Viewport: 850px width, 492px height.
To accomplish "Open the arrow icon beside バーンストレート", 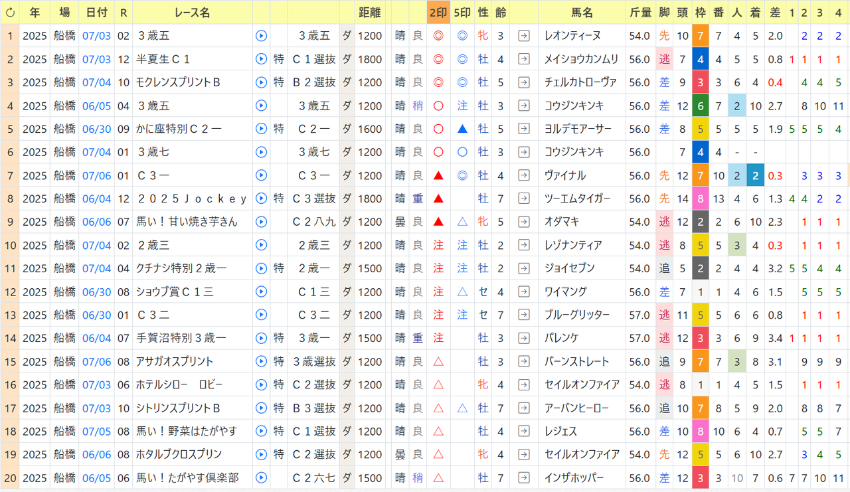I will point(524,361).
